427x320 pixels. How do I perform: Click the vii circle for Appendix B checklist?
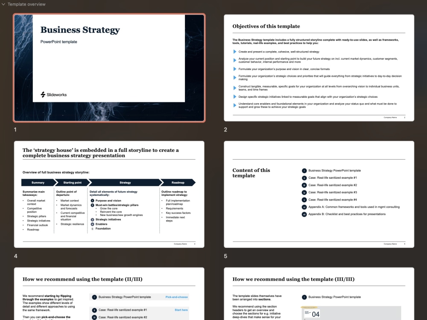[304, 214]
